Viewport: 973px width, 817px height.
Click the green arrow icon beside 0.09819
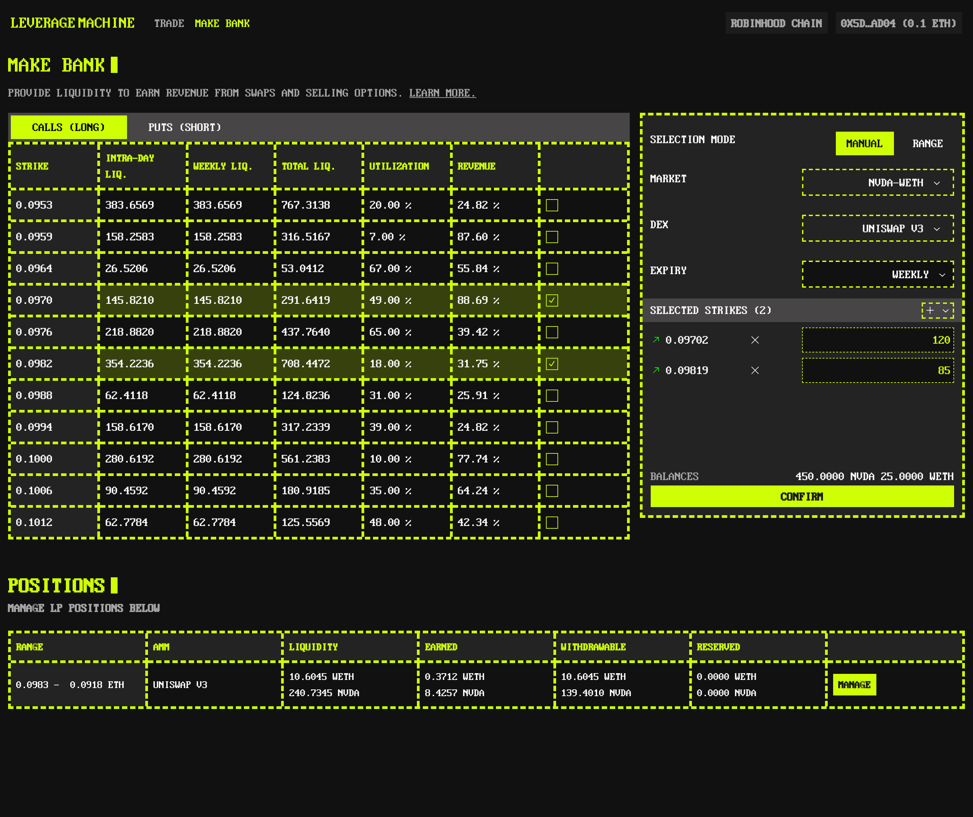tap(656, 371)
